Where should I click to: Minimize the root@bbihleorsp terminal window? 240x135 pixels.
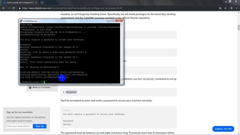tap(109, 21)
